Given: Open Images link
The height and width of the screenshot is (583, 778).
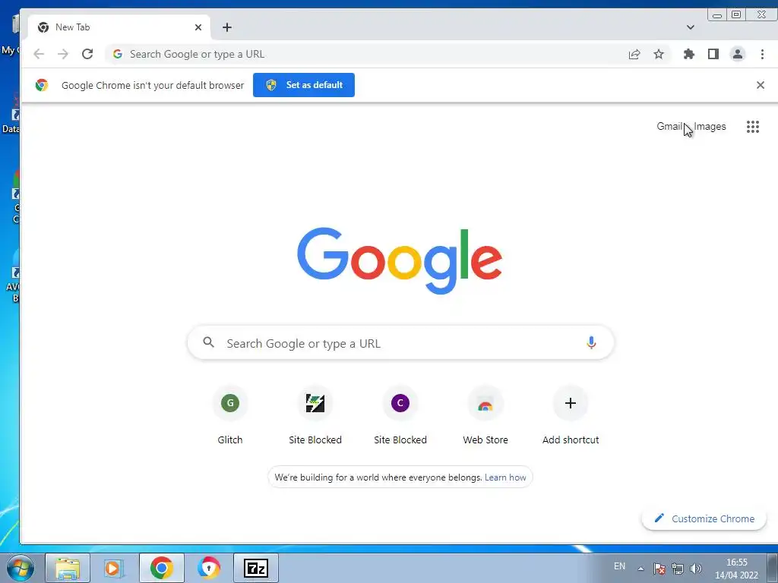Looking at the screenshot, I should [710, 127].
